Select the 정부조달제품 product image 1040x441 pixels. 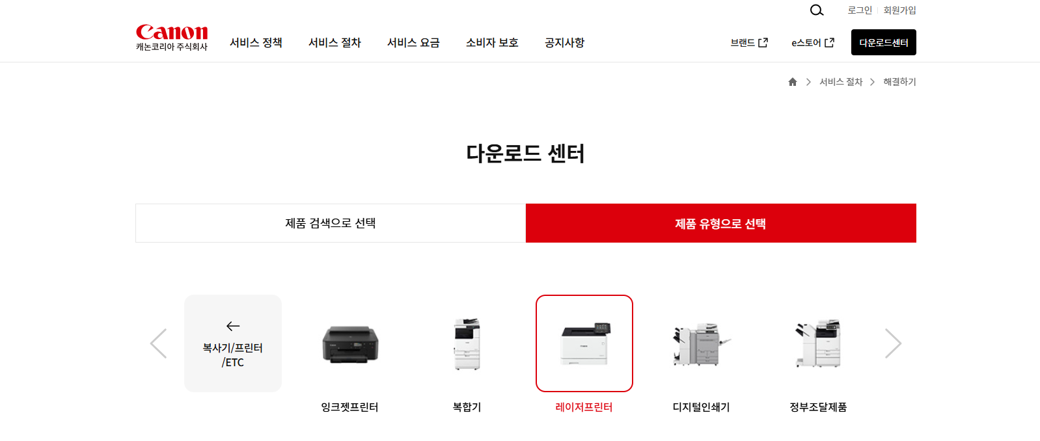pyautogui.click(x=819, y=343)
